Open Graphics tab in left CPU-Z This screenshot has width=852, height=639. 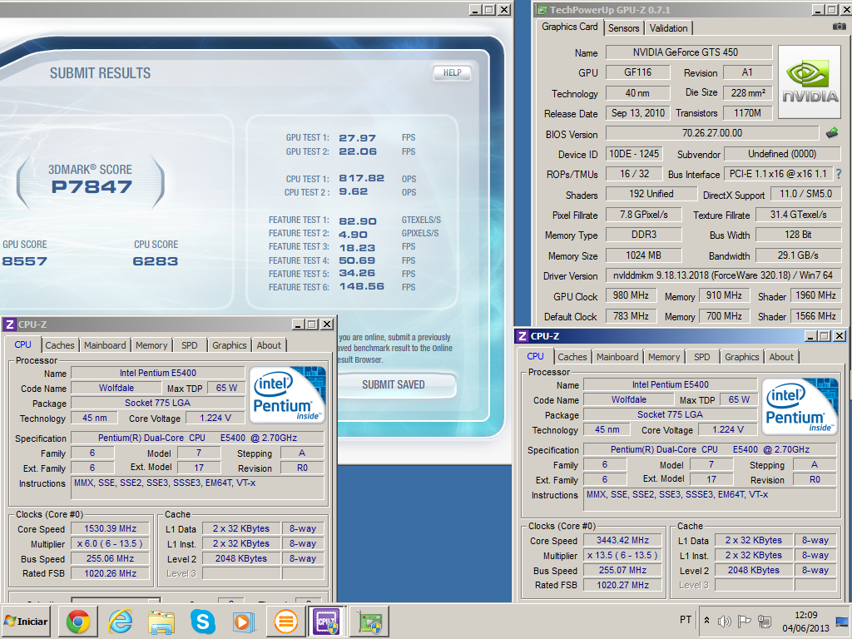[230, 345]
